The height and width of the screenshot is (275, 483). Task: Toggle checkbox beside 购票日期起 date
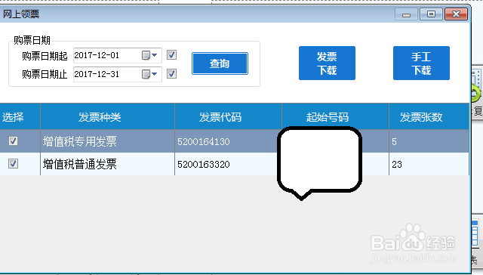171,55
